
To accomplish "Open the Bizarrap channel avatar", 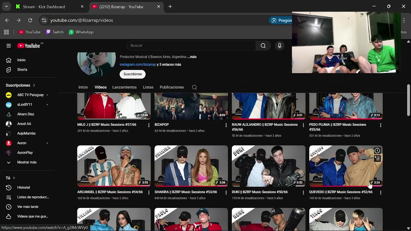I will pyautogui.click(x=96, y=64).
